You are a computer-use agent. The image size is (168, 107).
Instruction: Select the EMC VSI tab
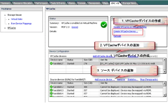click(x=115, y=3)
